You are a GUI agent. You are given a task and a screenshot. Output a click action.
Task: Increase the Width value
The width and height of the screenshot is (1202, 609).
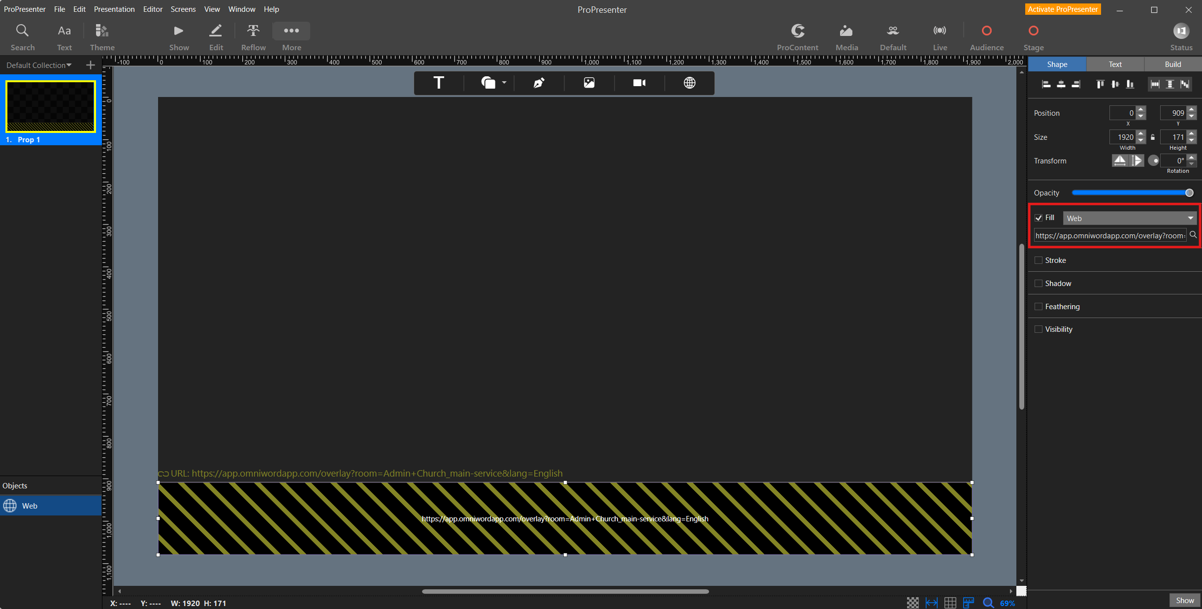coord(1141,133)
